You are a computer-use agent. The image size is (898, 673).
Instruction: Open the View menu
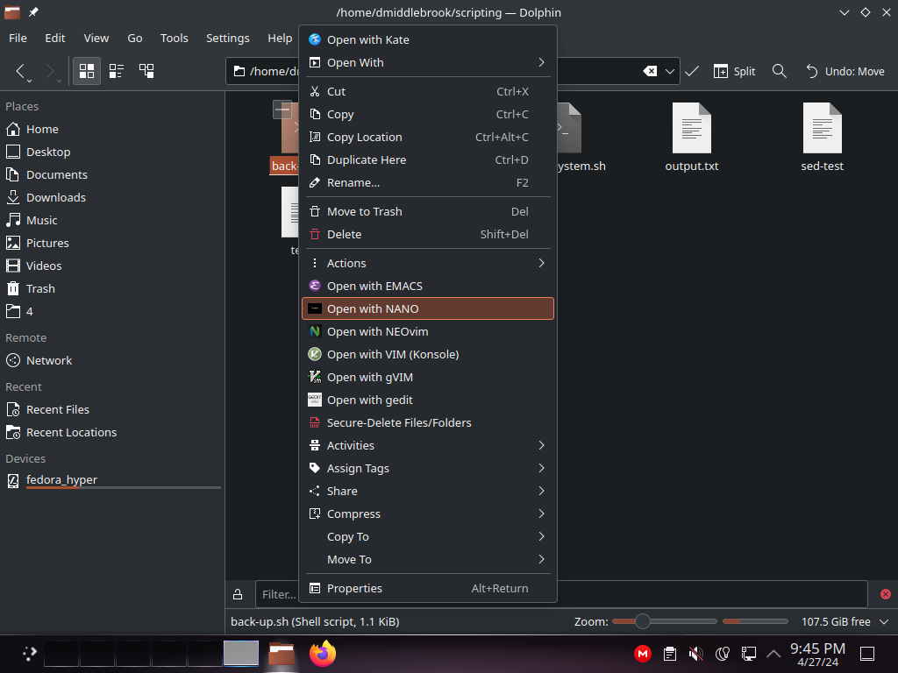pyautogui.click(x=96, y=38)
